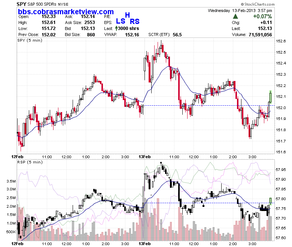The width and height of the screenshot is (292, 247).
Task: Open the bbs.cobrasmarketview.com link
Action: 66,12
